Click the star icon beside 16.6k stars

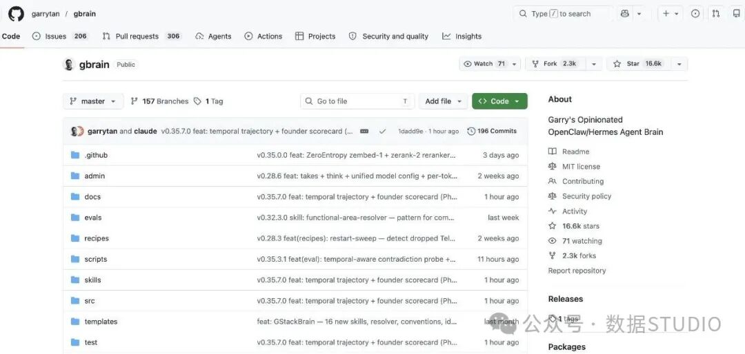pos(552,226)
